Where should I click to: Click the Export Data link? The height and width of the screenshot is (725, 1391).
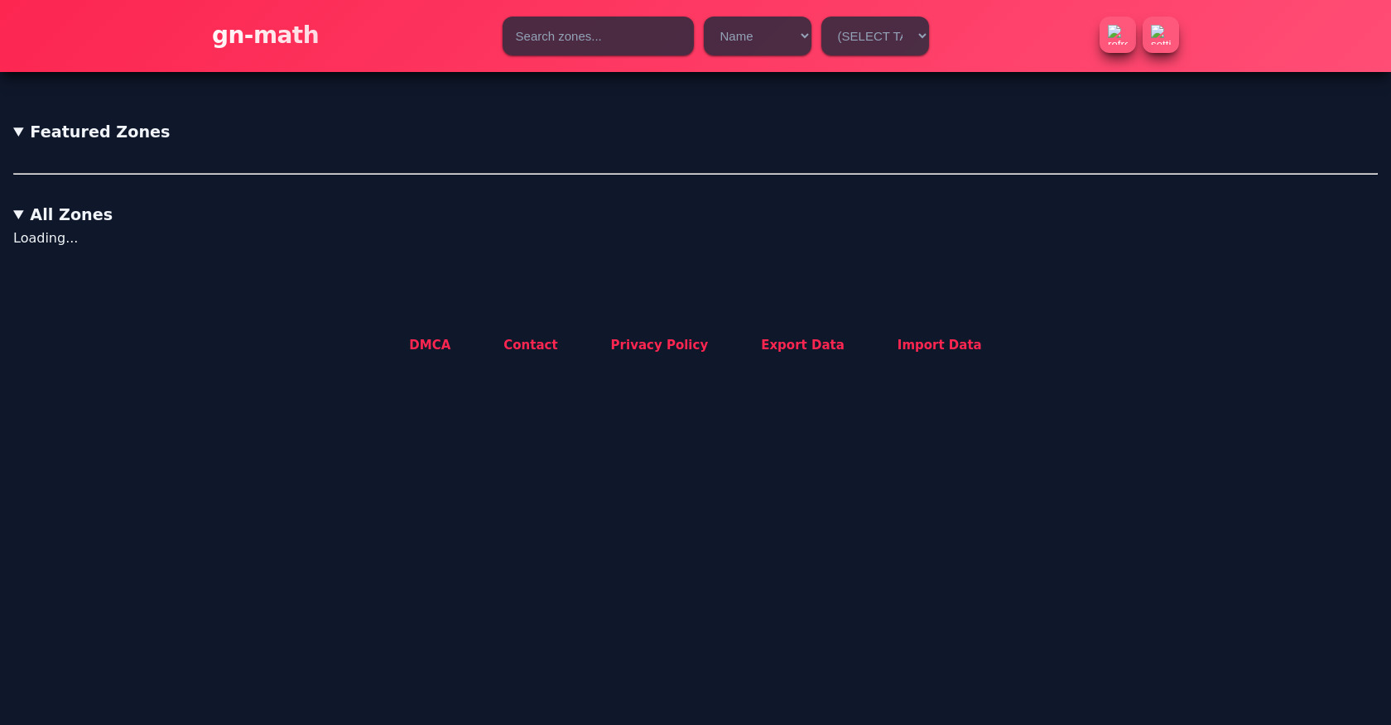pos(802,345)
